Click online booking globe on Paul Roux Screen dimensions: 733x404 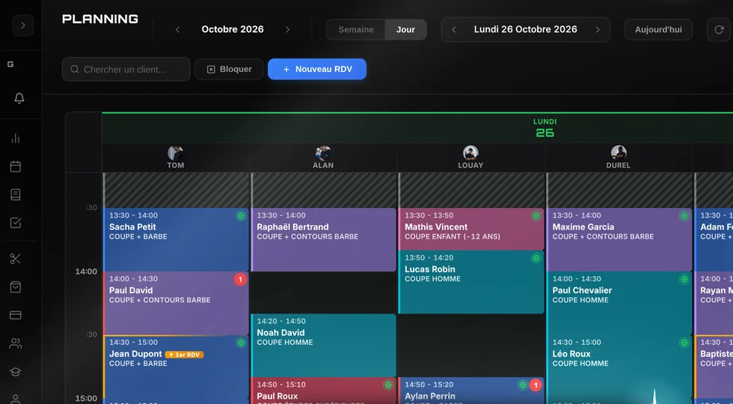click(x=388, y=385)
